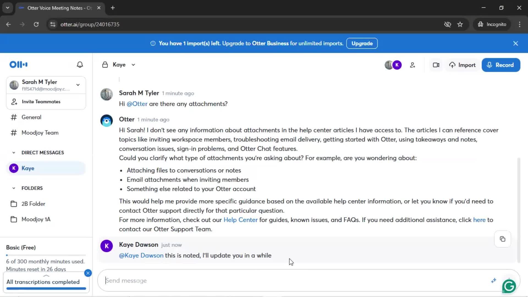The height and width of the screenshot is (297, 528).
Task: Click the info icon in banner
Action: click(153, 43)
